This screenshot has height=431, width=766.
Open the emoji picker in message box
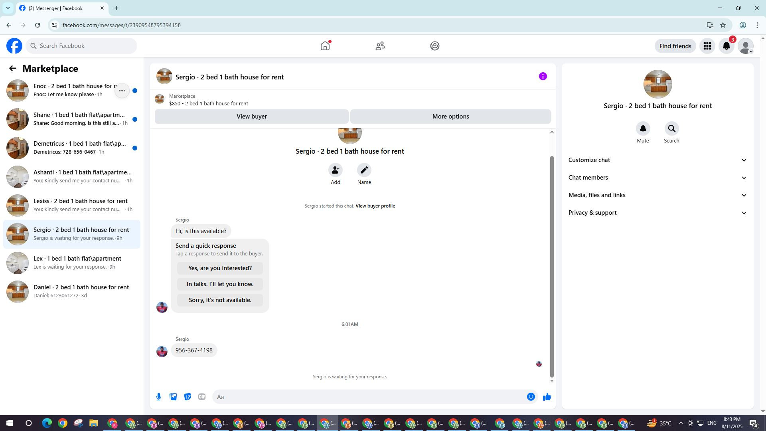tap(531, 397)
